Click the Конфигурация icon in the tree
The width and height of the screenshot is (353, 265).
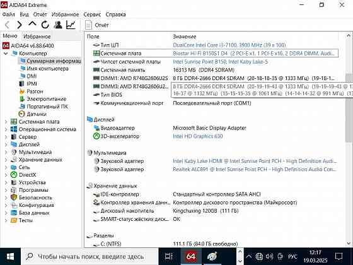[14, 205]
